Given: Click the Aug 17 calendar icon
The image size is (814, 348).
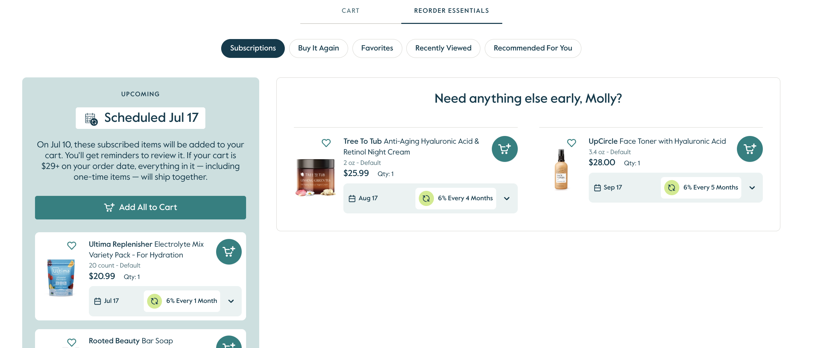Looking at the screenshot, I should coord(352,199).
